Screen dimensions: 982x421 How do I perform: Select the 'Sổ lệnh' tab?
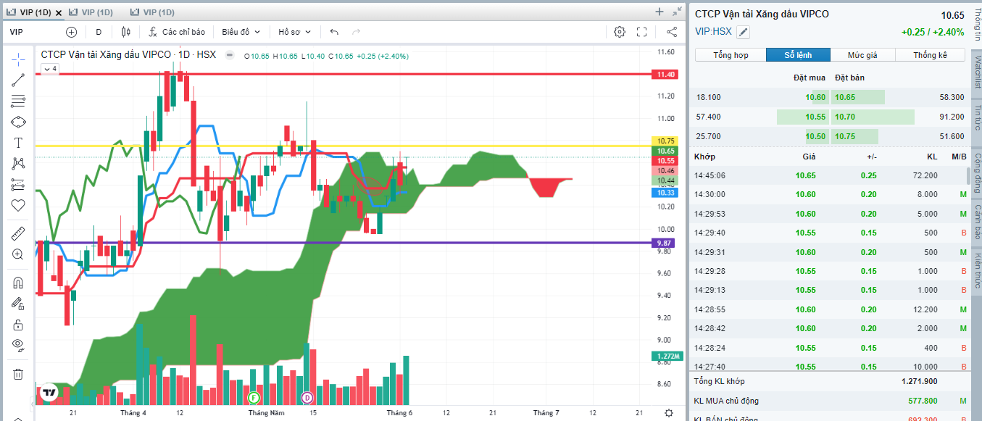[x=797, y=55]
